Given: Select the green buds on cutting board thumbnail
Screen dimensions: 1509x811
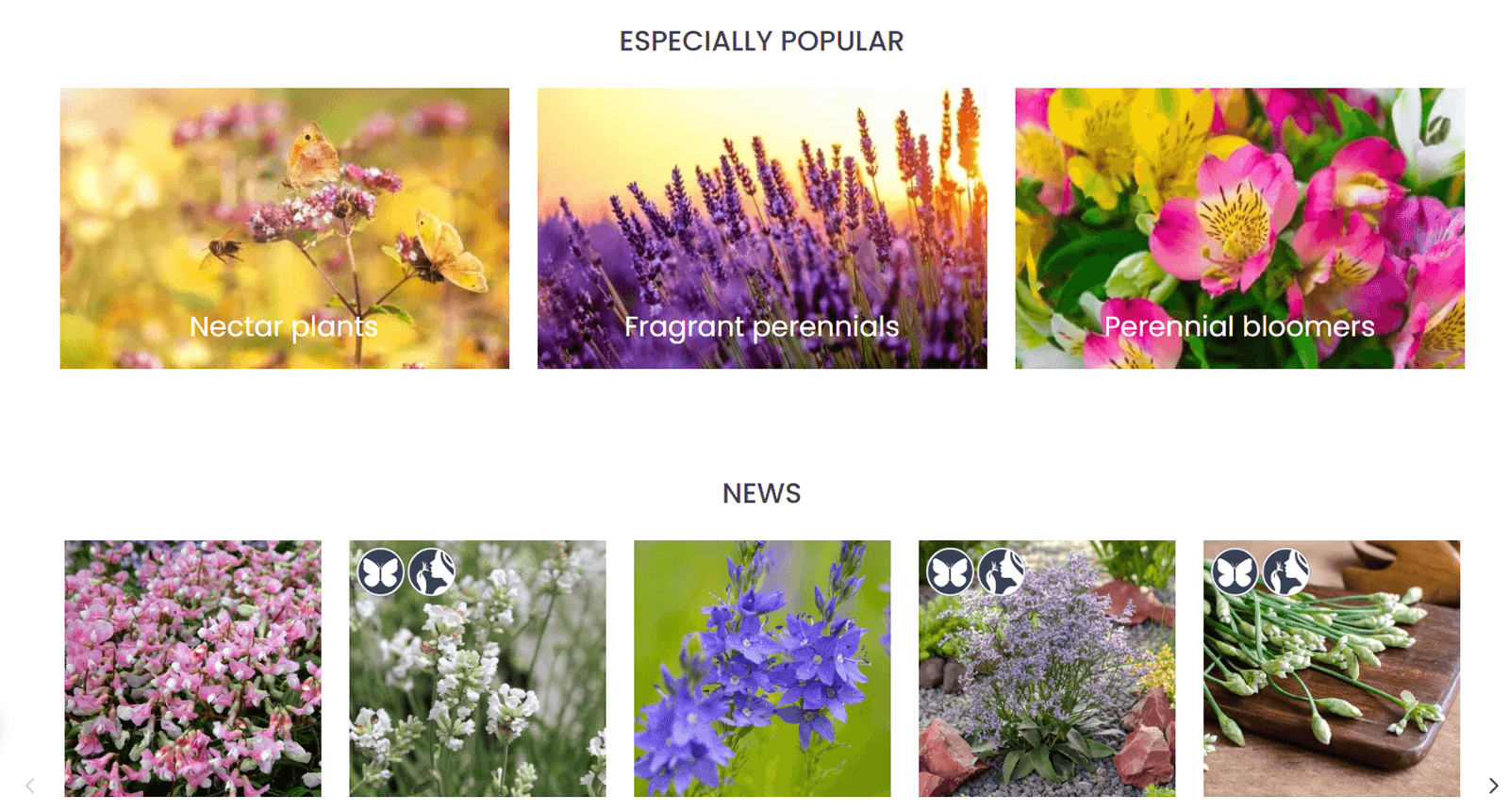Looking at the screenshot, I should [1332, 669].
